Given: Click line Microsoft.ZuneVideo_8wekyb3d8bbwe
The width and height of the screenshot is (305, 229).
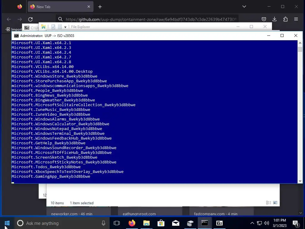Looking at the screenshot, I should (x=51, y=114).
